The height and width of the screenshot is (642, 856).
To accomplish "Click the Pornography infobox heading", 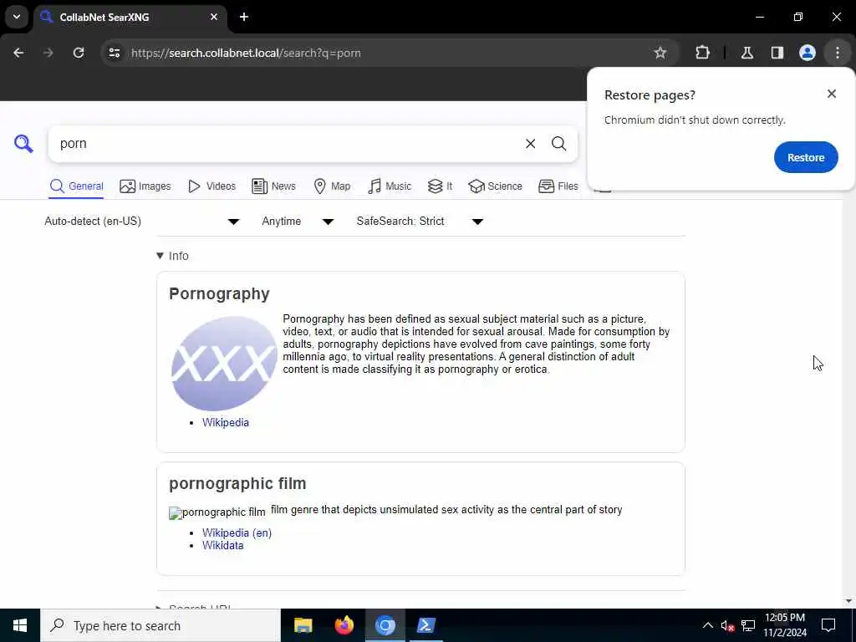I will coord(220,293).
